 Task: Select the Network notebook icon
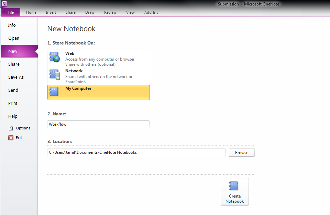55,74
